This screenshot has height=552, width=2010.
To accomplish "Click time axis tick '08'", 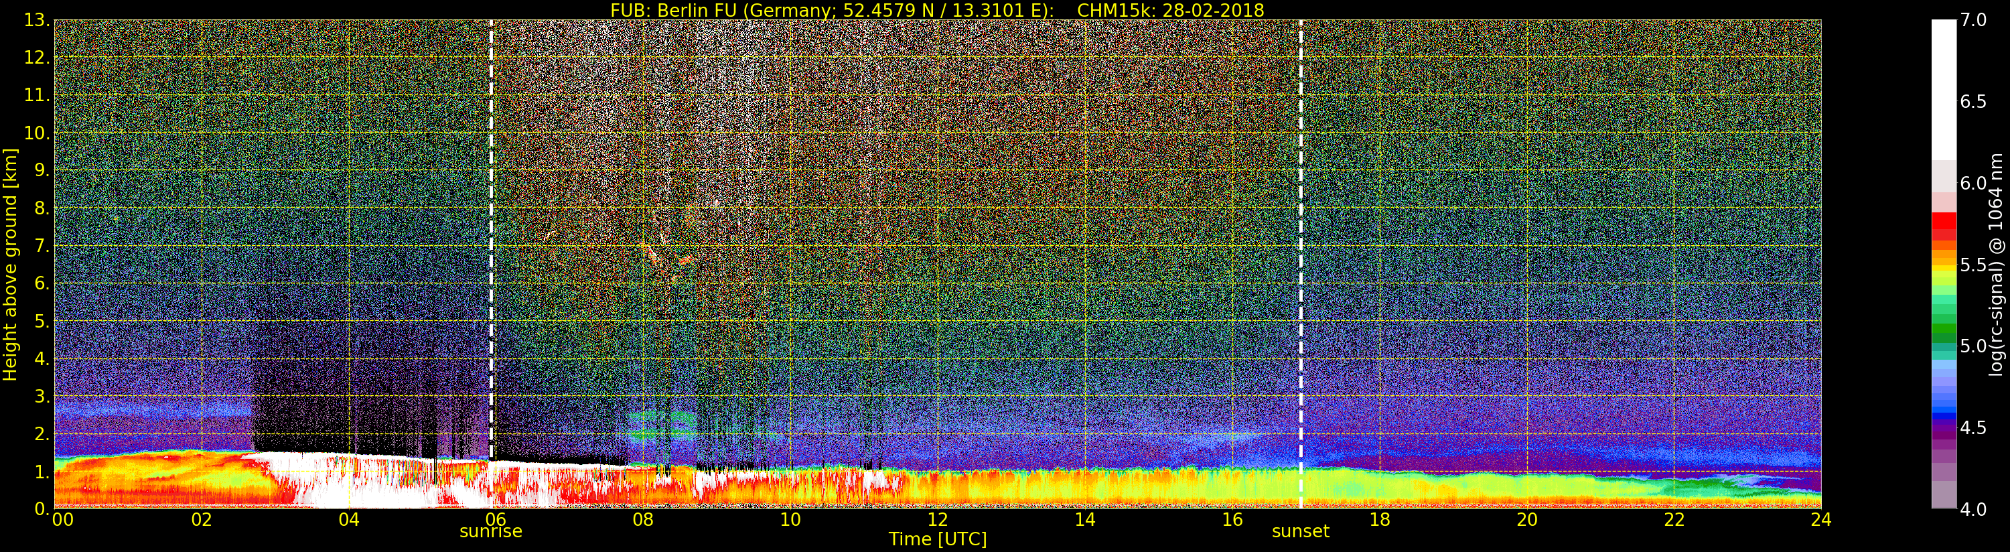I will click(x=643, y=520).
